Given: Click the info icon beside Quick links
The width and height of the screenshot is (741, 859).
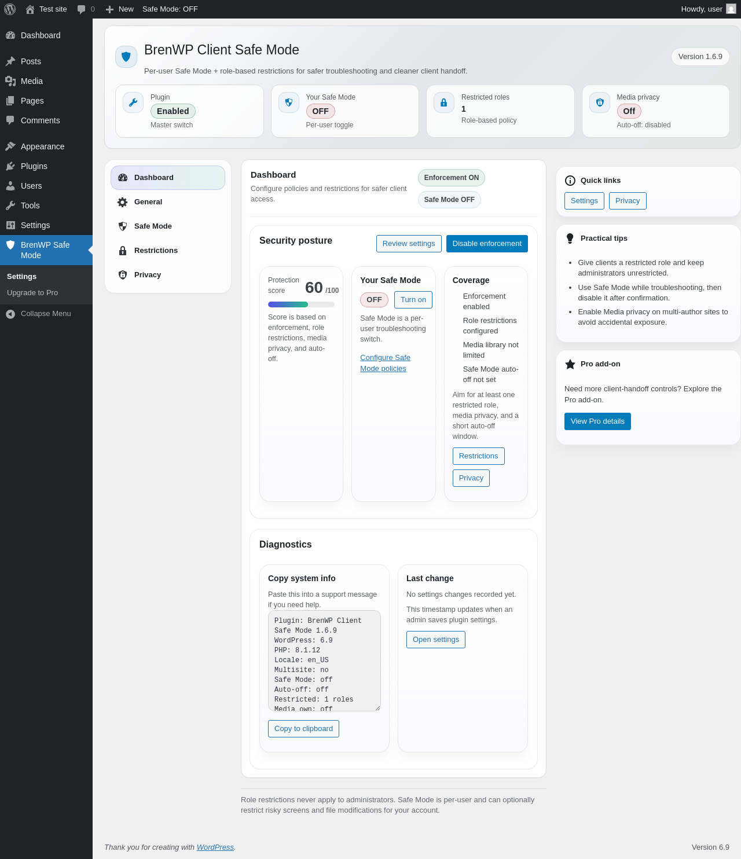Looking at the screenshot, I should 570,181.
